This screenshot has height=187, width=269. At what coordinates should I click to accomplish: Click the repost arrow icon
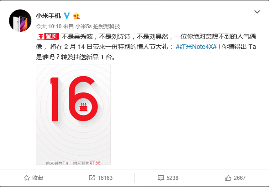[x=92, y=178]
